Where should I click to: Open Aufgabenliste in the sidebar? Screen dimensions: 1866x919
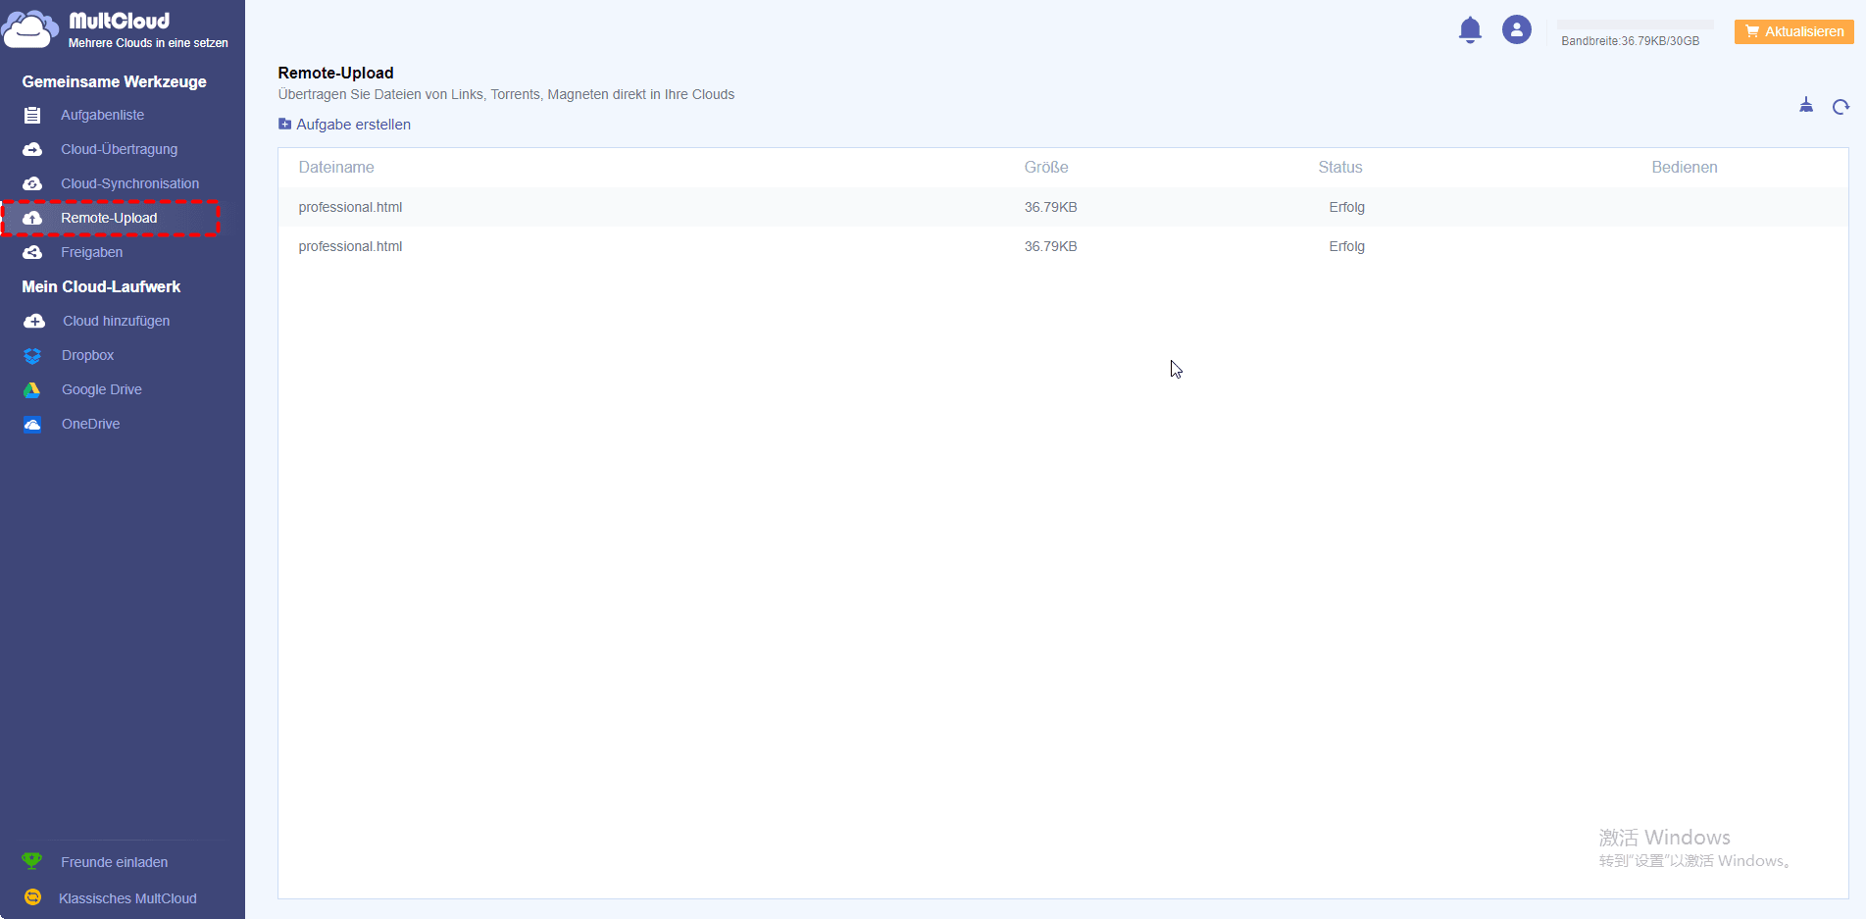(102, 115)
